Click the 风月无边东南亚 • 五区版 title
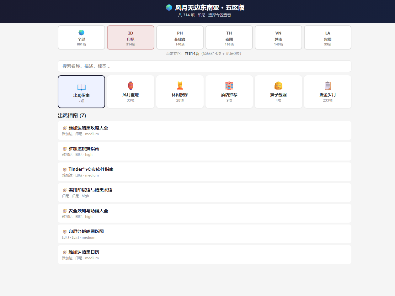 click(210, 8)
